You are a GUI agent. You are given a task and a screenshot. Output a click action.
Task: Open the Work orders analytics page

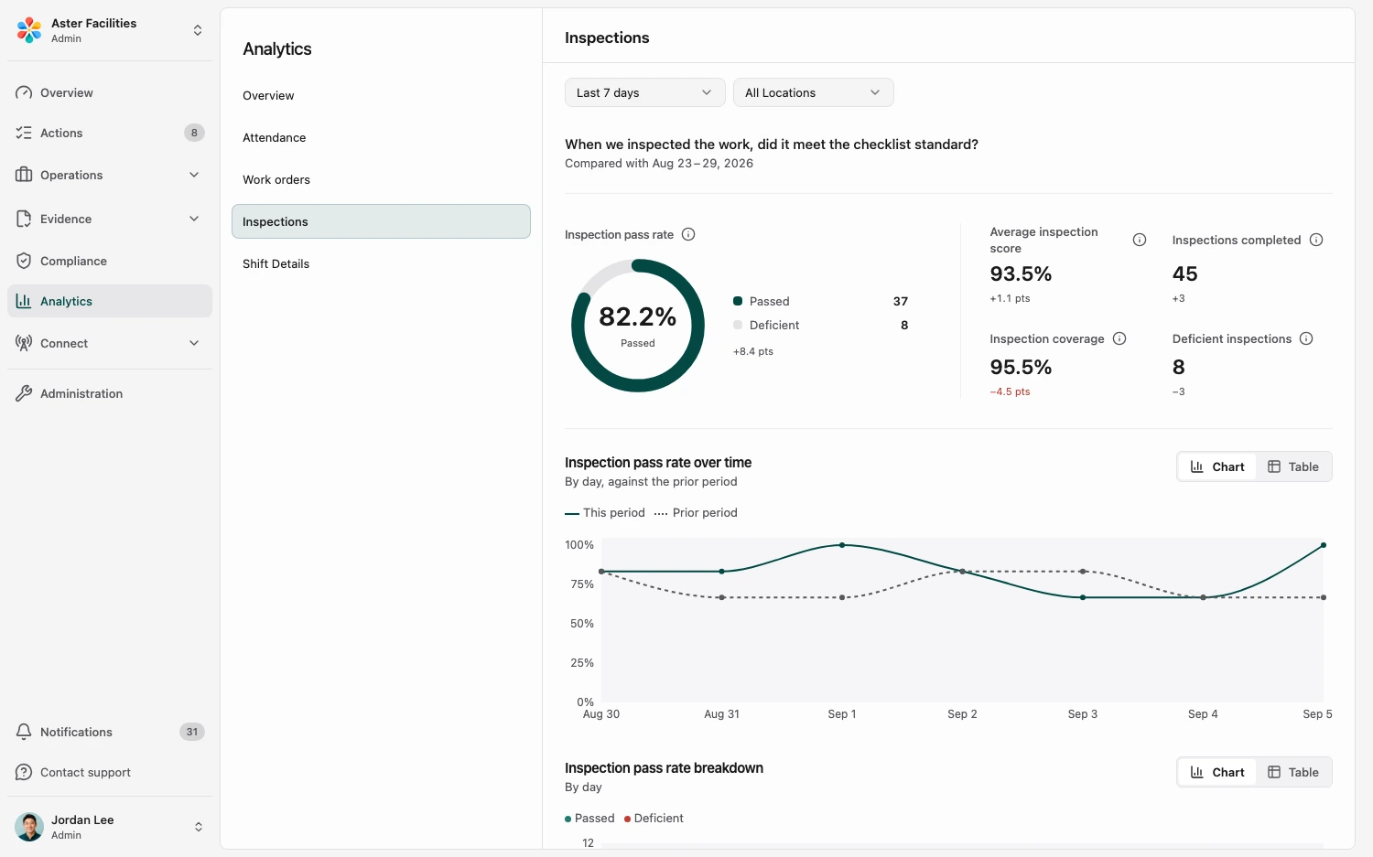click(x=381, y=179)
